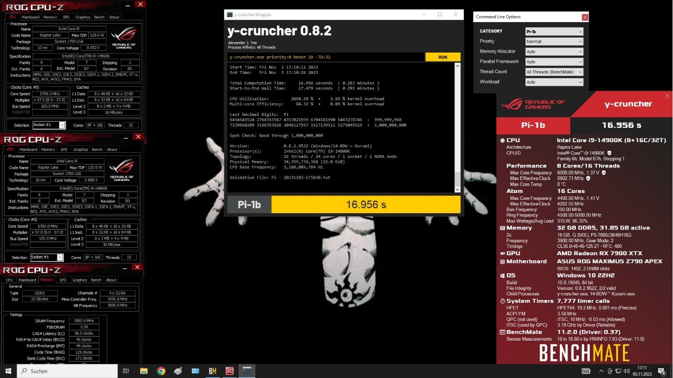Click the output scrollbar down arrow

pyautogui.click(x=457, y=189)
